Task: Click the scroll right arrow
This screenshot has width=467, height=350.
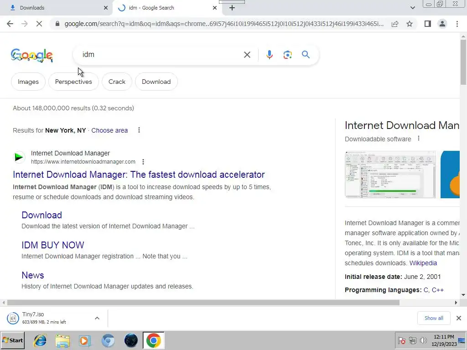Action: pyautogui.click(x=456, y=303)
